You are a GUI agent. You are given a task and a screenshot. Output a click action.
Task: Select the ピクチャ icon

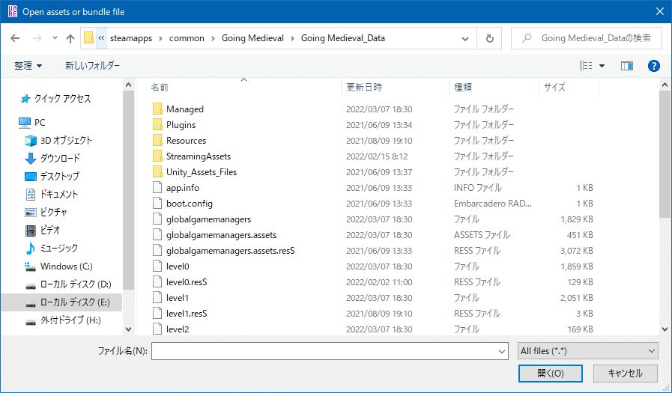click(31, 213)
